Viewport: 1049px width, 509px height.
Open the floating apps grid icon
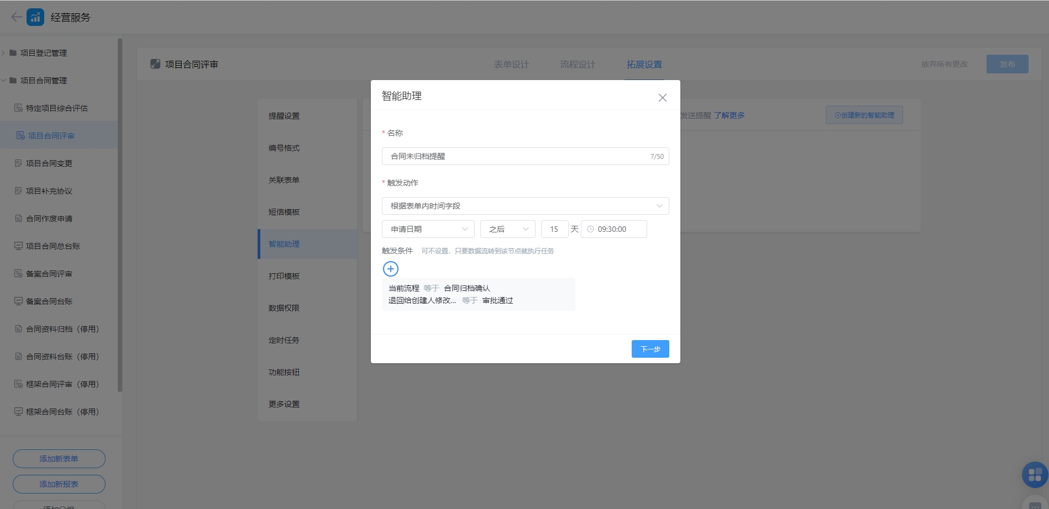1035,475
